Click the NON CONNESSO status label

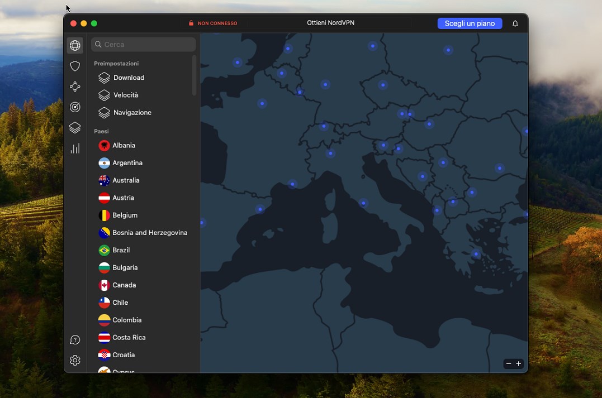coord(213,23)
